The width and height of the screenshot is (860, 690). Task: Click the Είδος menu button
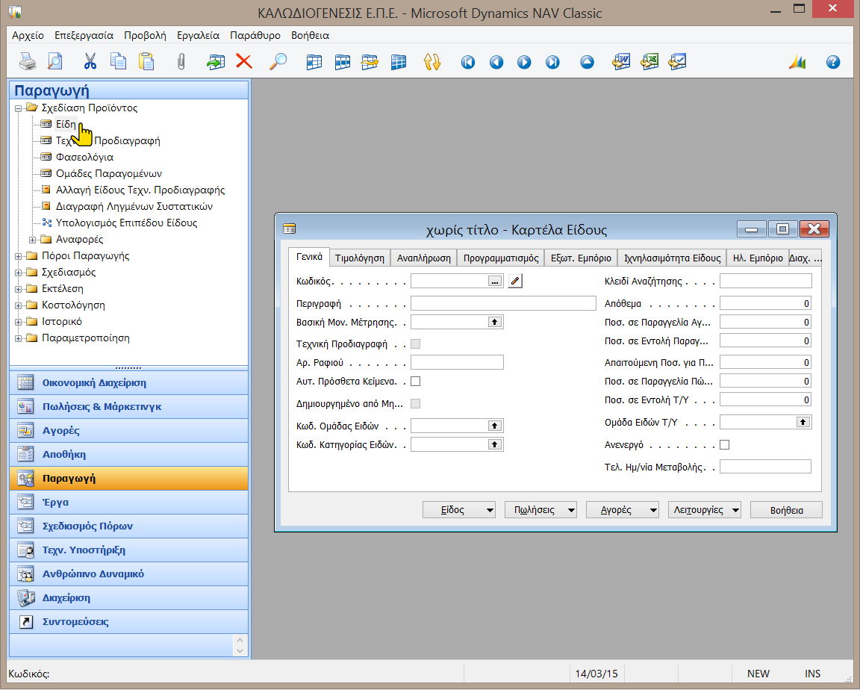click(459, 509)
